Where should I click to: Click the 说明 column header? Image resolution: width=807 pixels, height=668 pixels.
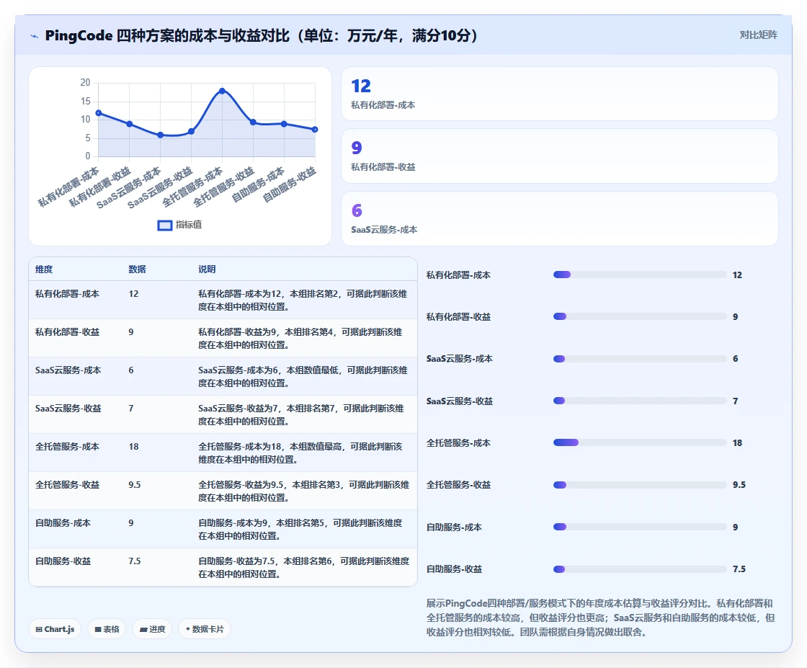(x=207, y=270)
